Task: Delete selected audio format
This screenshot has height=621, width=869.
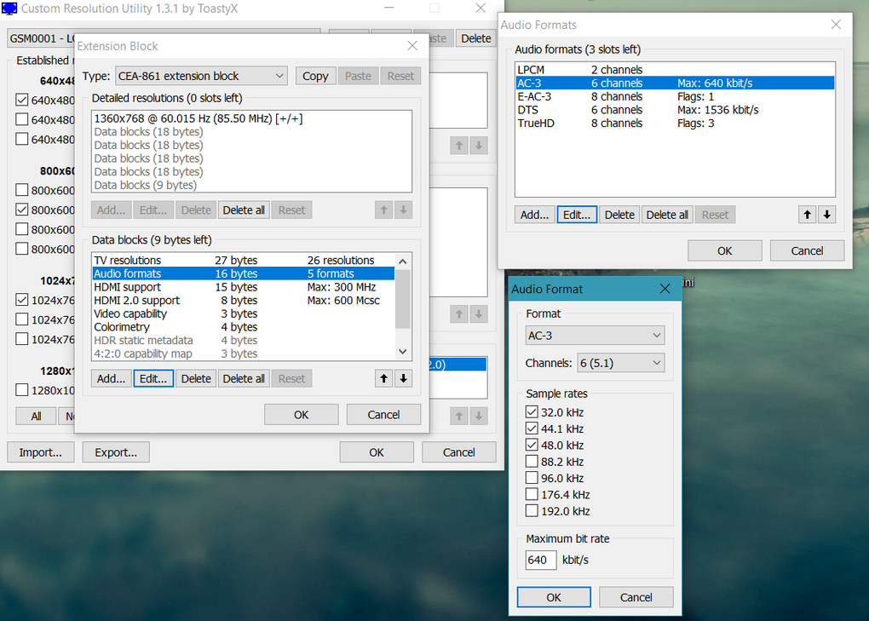Action: tap(619, 215)
